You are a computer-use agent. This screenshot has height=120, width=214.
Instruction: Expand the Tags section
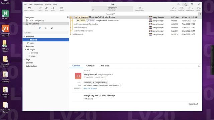(24, 59)
